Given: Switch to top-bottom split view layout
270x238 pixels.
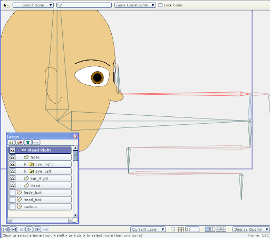Looking at the screenshot, I should click(218, 229).
